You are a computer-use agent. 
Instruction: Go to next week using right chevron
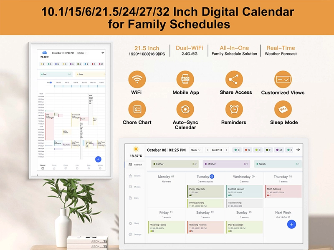click(x=227, y=150)
